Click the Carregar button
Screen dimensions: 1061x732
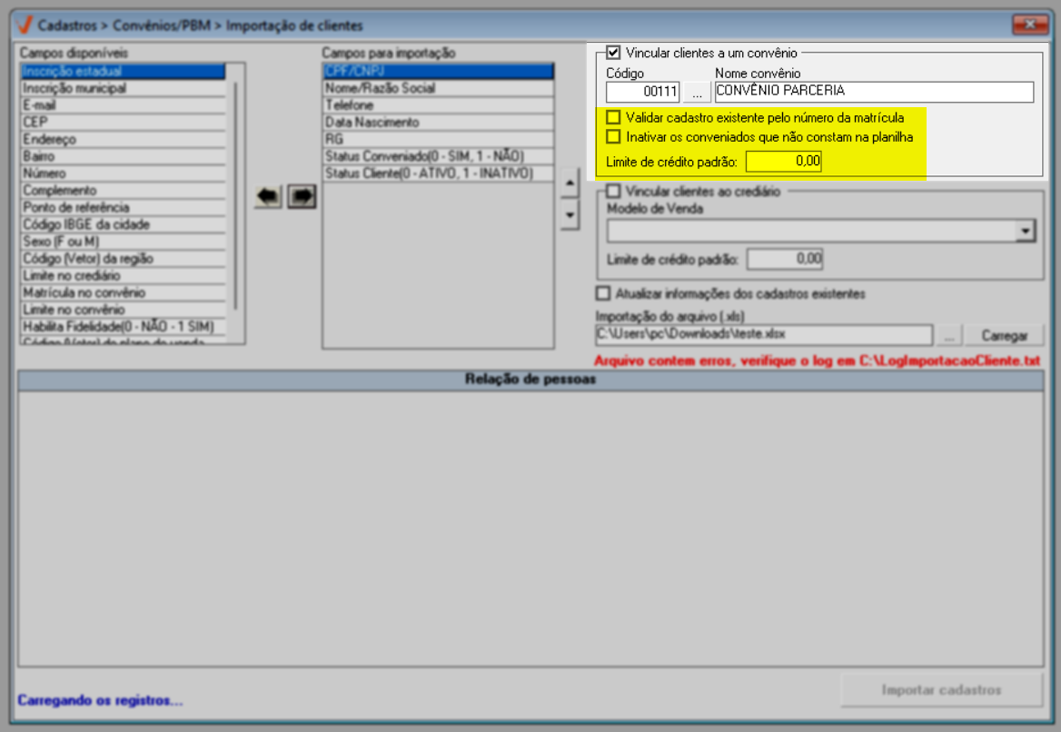1004,335
